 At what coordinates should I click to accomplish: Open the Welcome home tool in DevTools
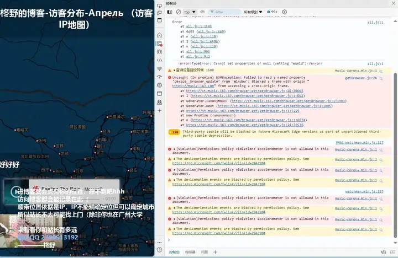coord(159,35)
